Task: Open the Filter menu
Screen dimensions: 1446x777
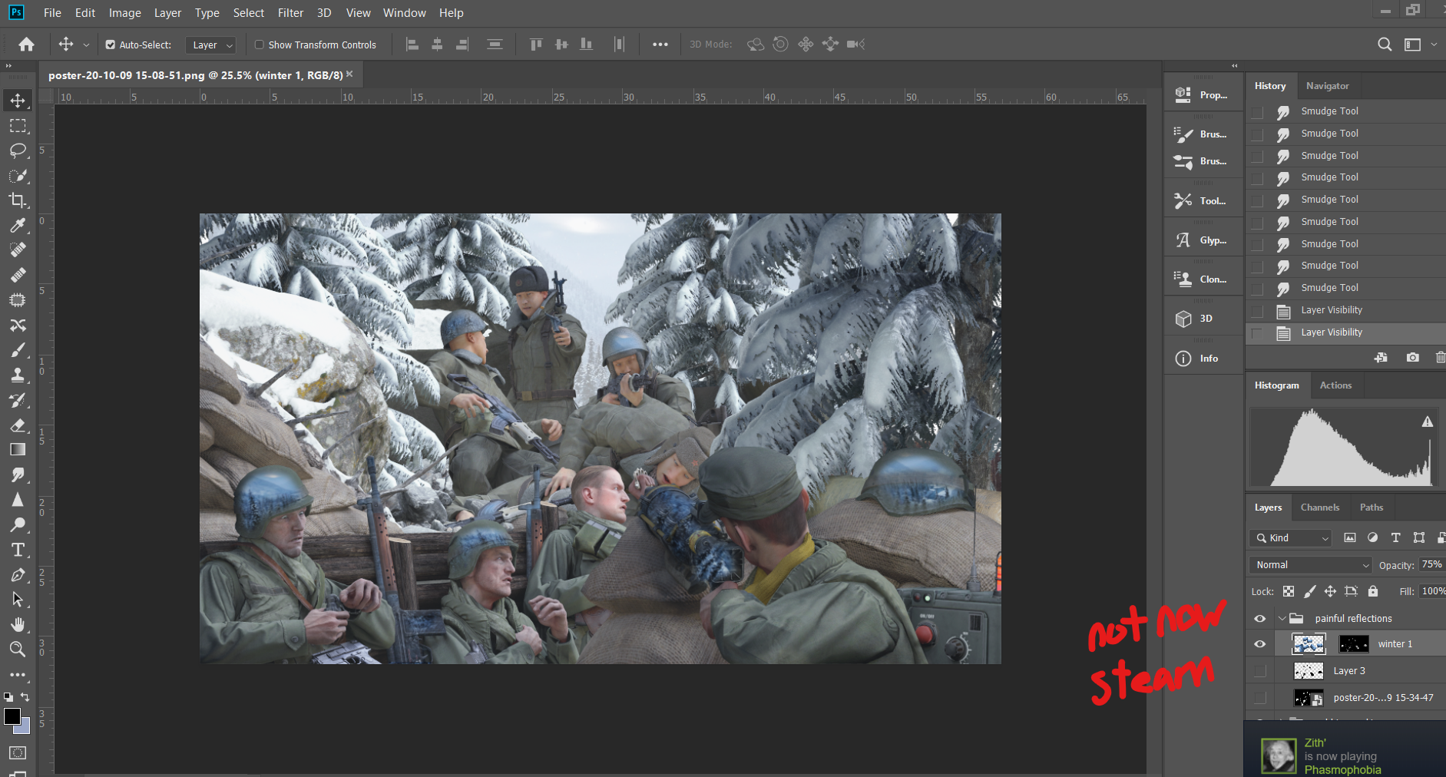Action: coord(290,13)
